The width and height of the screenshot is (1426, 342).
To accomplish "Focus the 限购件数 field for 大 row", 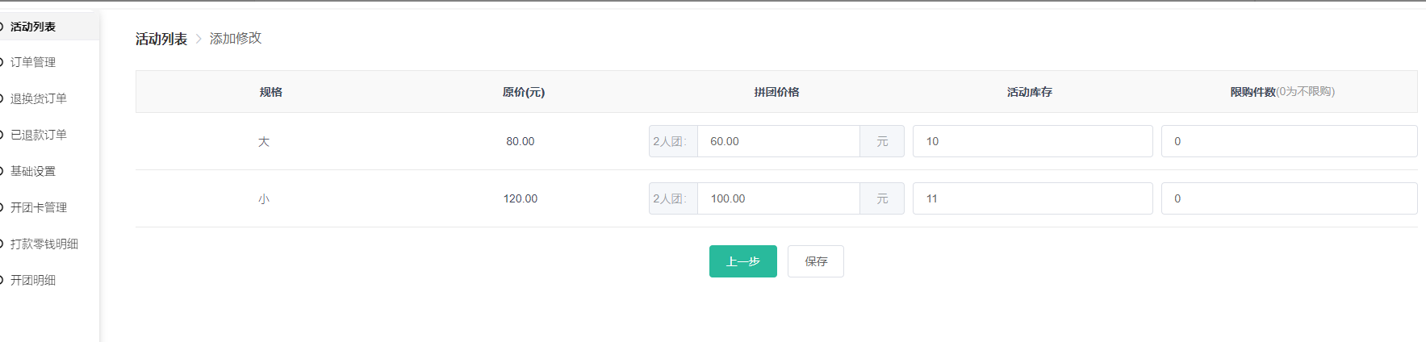I will [1289, 141].
